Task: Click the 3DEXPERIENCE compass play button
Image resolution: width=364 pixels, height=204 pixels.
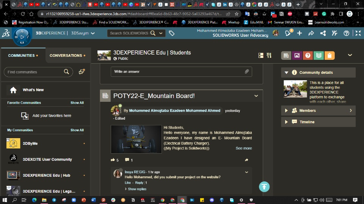Action: coord(22,37)
